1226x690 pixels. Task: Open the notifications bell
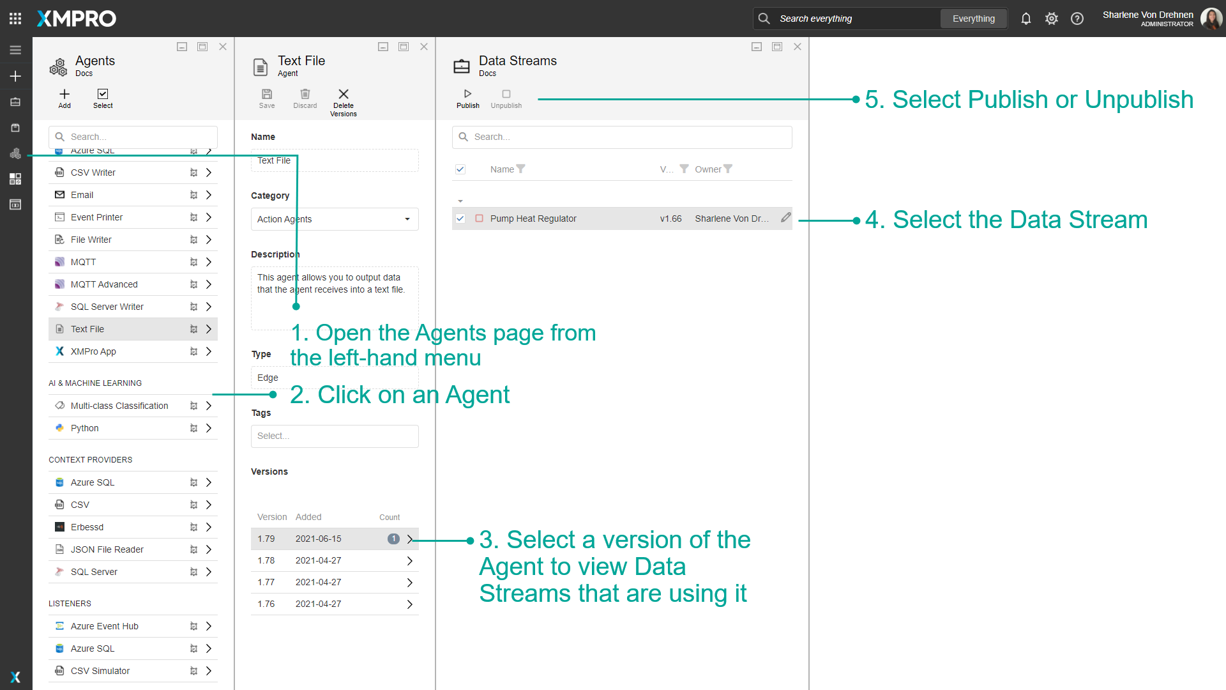[x=1025, y=19]
